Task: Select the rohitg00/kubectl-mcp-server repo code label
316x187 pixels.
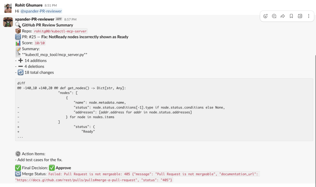Action: (60, 31)
